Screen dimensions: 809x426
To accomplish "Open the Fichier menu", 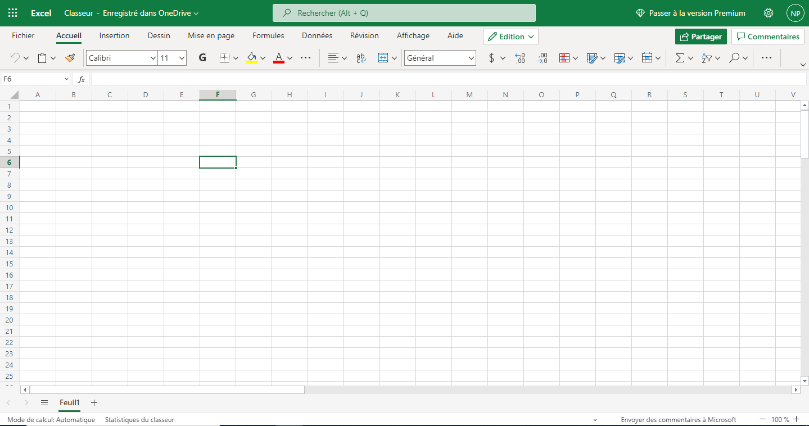I will (23, 35).
